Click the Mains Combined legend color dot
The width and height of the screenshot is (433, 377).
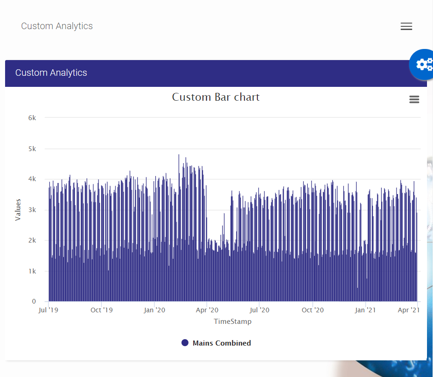[x=185, y=343]
